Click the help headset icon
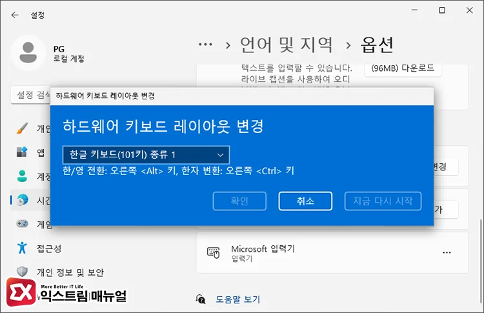The height and width of the screenshot is (313, 484). (x=201, y=299)
